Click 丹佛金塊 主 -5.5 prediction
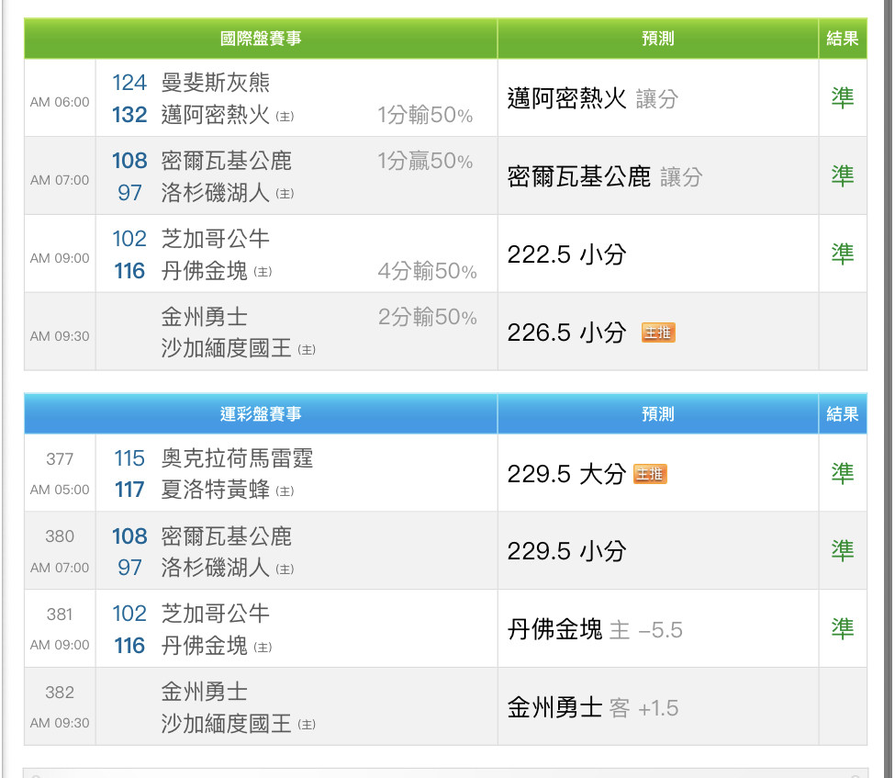Image resolution: width=895 pixels, height=778 pixels. [595, 629]
